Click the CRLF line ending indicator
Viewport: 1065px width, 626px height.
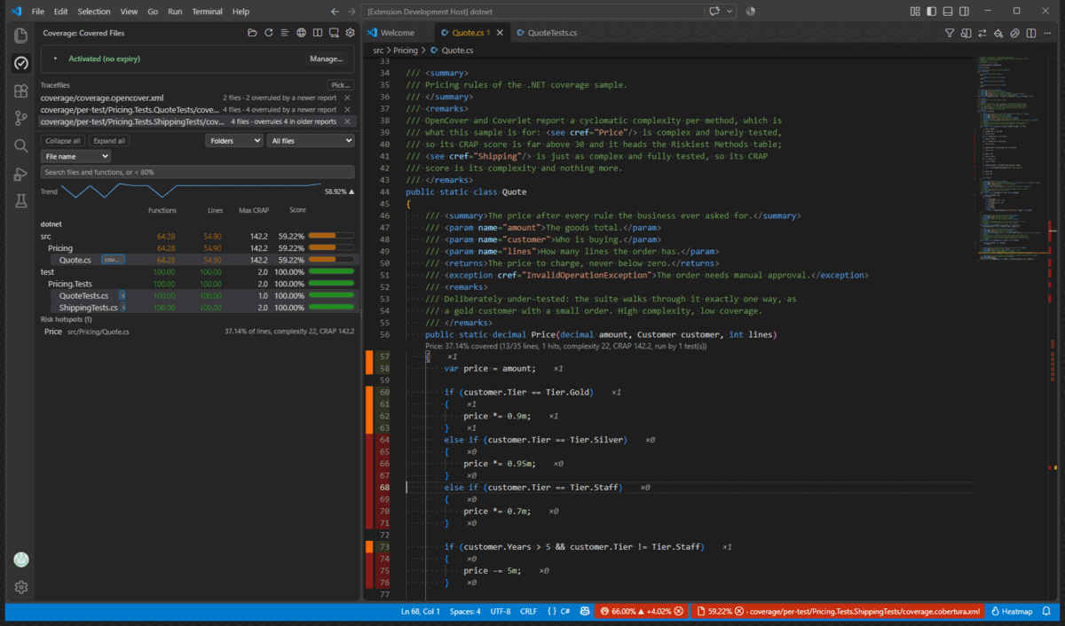(528, 611)
